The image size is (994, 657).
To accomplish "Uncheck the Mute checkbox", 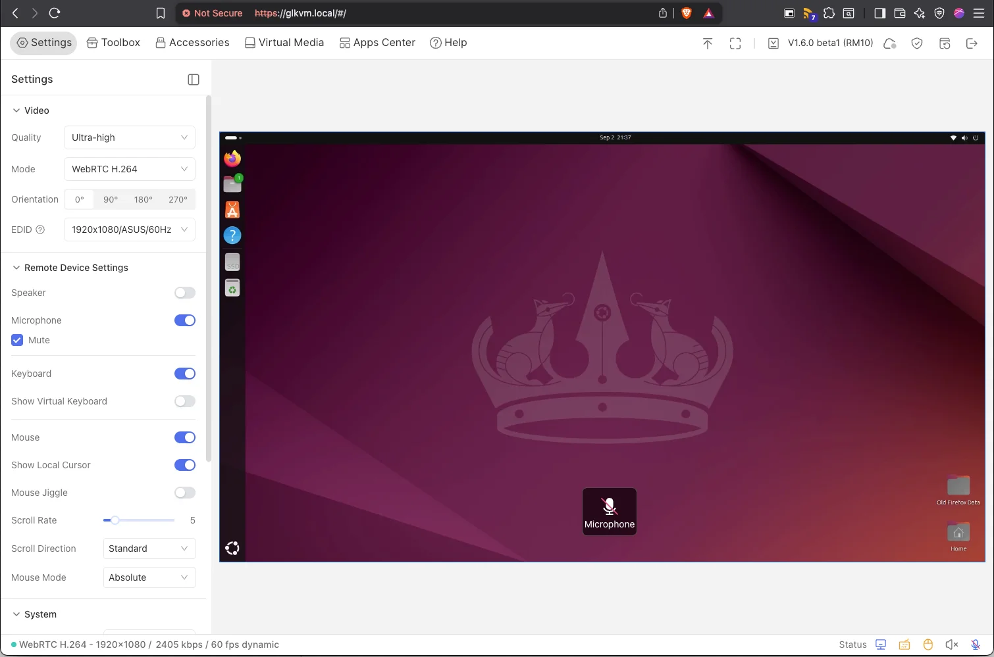I will [17, 340].
